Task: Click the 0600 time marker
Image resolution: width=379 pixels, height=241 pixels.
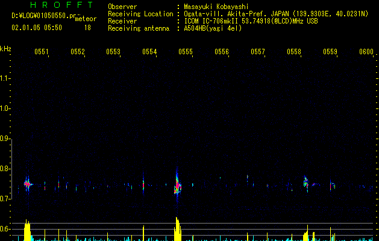Action: [x=366, y=51]
